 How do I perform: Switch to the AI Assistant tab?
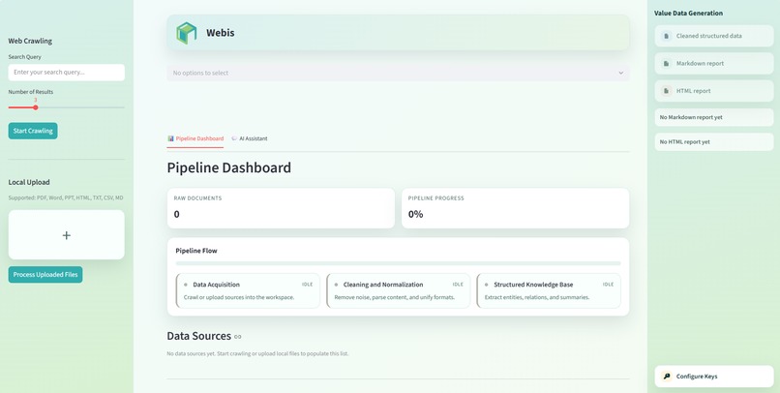click(x=250, y=138)
